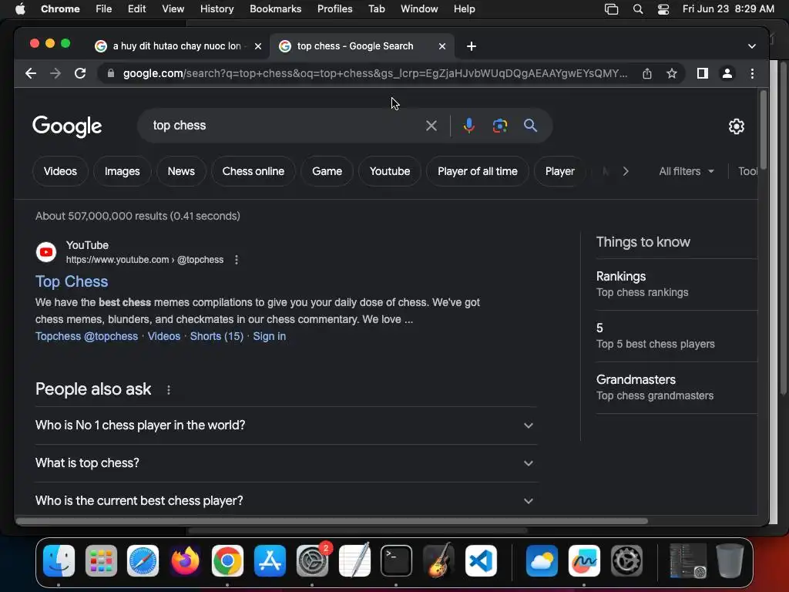Open the Profiles menu
This screenshot has width=789, height=592.
334,9
